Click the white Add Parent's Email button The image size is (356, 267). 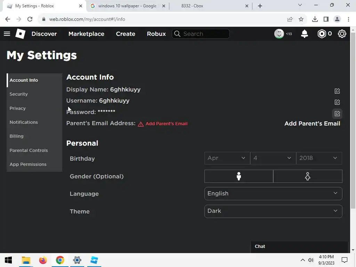pos(312,123)
